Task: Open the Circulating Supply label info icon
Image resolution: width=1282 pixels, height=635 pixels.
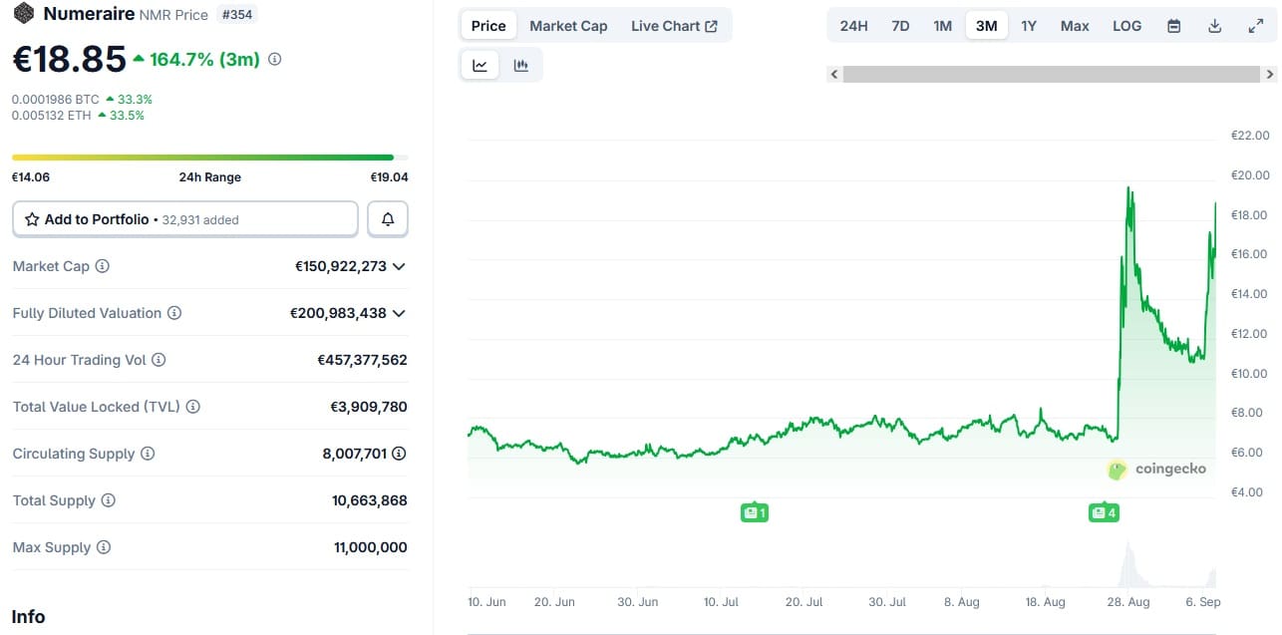Action: point(148,454)
